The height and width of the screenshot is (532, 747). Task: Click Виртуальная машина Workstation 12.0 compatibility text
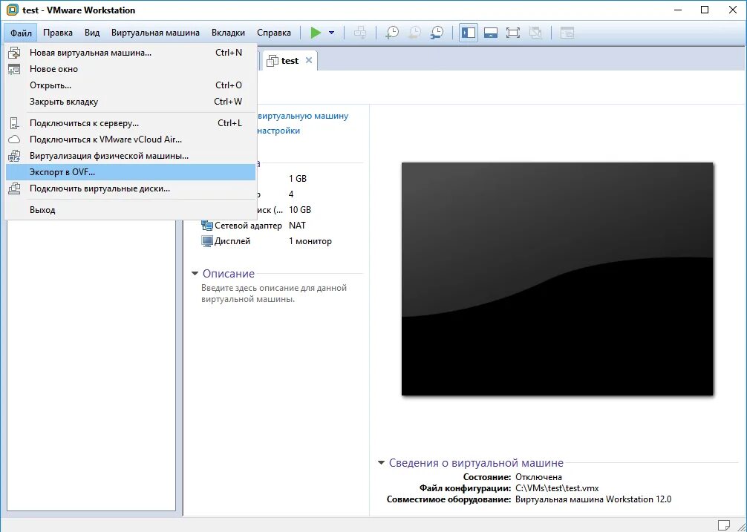(x=593, y=499)
